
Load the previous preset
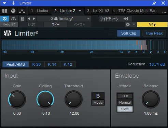pos(29,18)
